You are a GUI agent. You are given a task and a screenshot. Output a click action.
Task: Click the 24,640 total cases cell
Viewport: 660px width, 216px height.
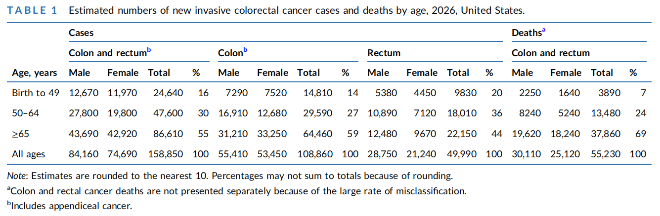tap(168, 93)
